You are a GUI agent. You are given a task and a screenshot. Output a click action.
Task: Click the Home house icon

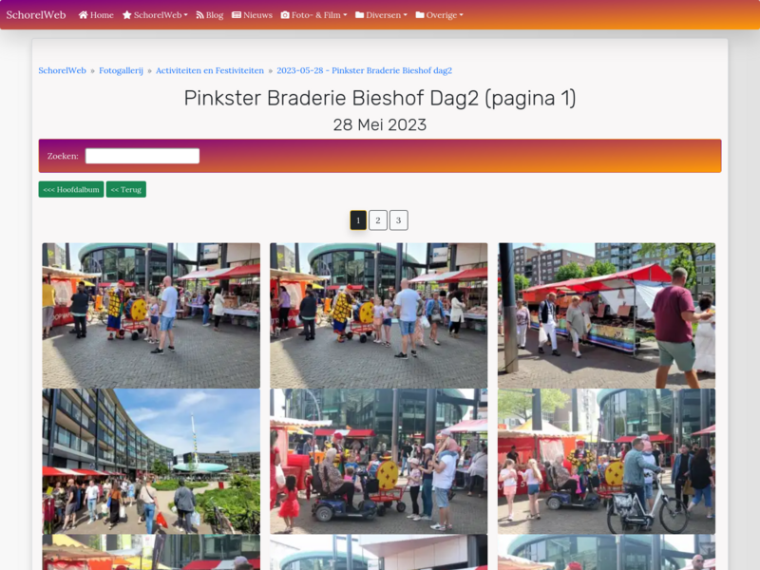click(84, 15)
